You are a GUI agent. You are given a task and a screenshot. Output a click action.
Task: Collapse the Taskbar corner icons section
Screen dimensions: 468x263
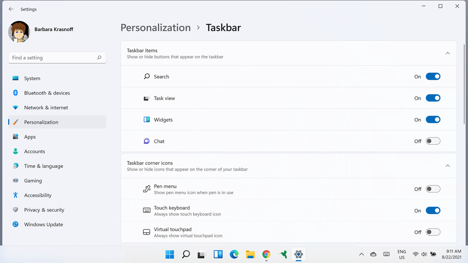point(448,166)
